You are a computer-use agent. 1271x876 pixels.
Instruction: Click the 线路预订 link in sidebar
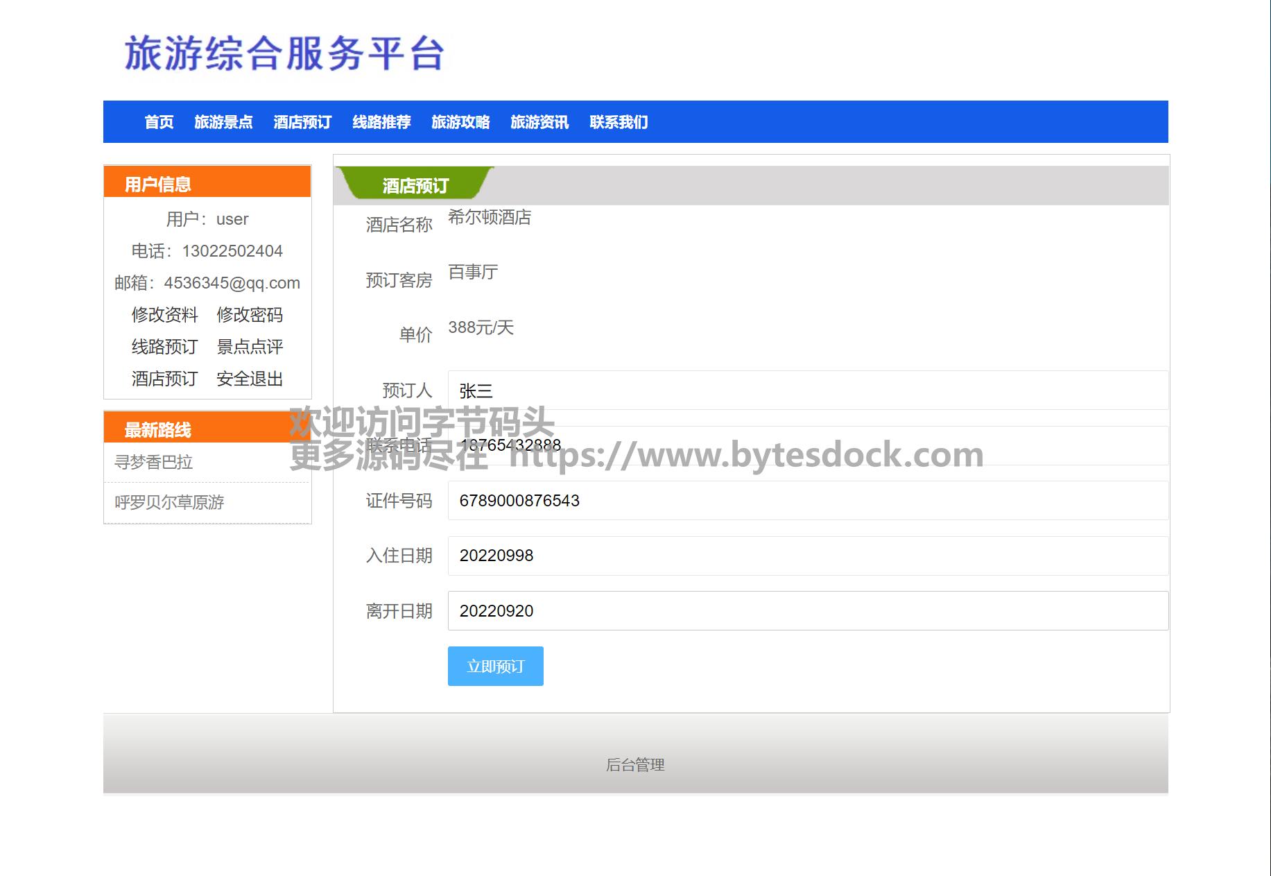pos(165,347)
